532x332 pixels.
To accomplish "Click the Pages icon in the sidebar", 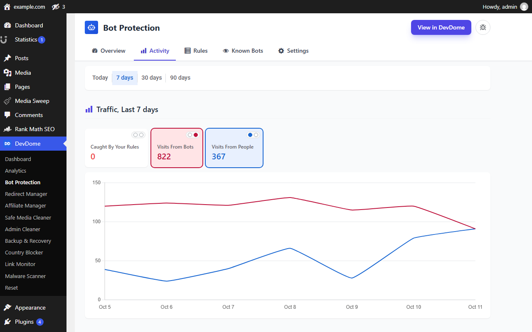I will 7,87.
